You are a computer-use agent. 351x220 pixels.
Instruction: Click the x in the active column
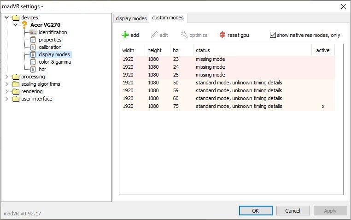pyautogui.click(x=323, y=107)
